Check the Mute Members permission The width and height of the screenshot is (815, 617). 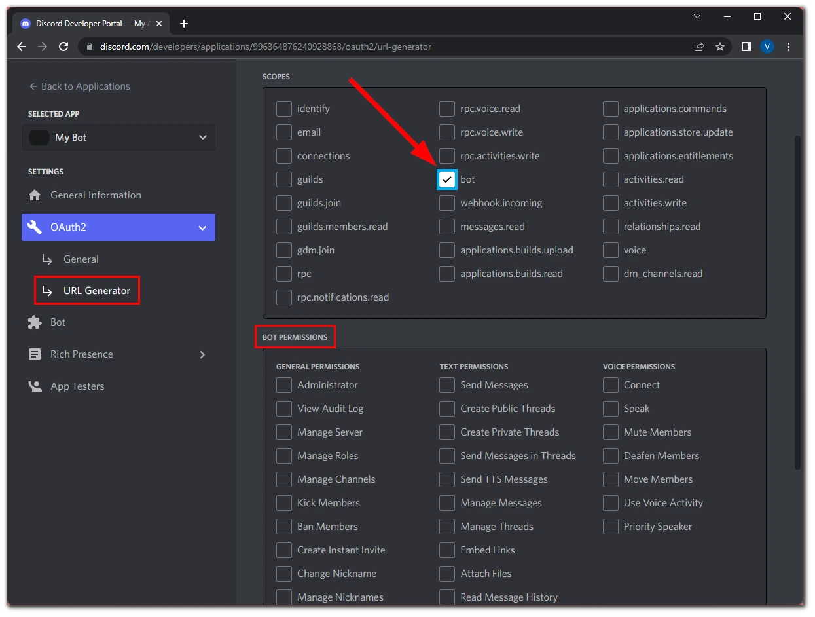click(x=611, y=432)
